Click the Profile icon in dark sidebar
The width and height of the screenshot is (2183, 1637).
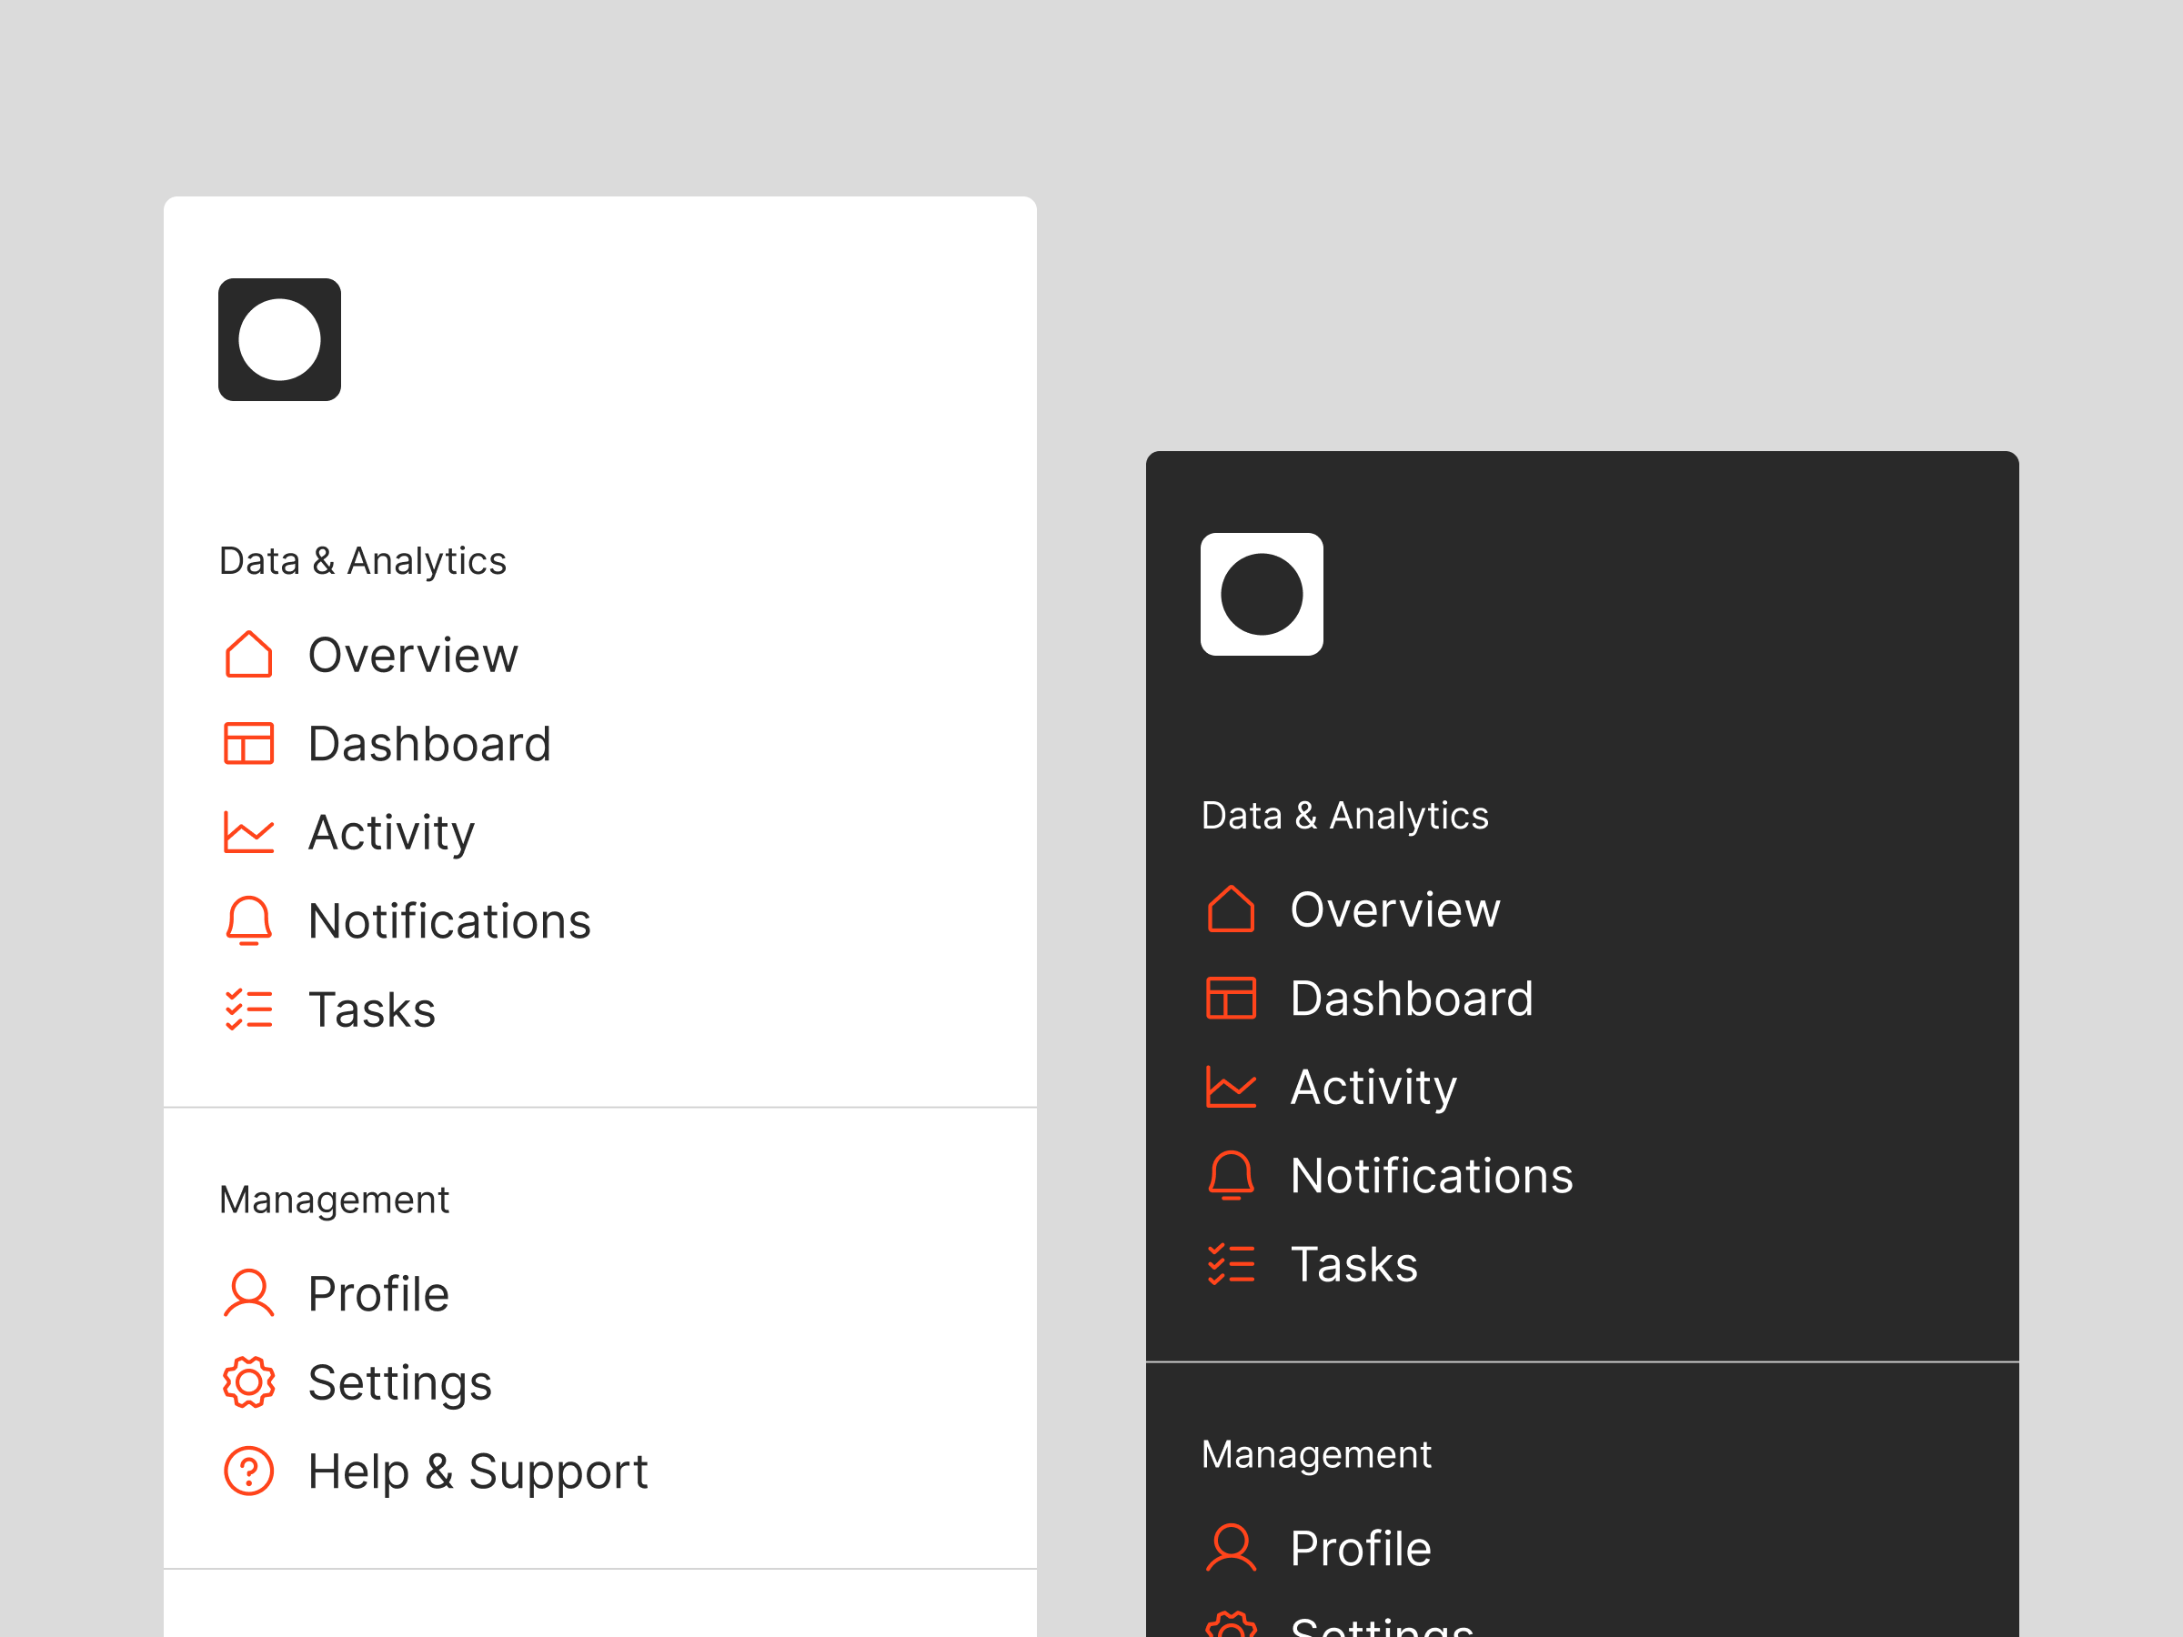[x=1231, y=1547]
